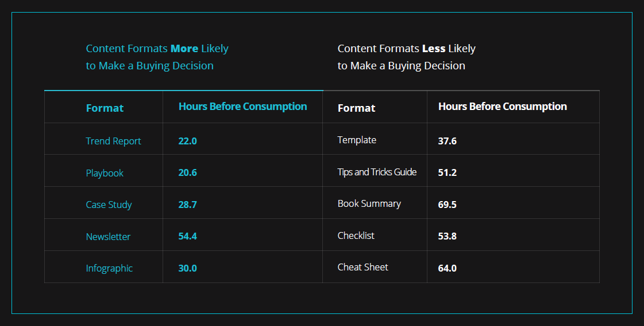Click the 64.0 hours value

tap(447, 268)
